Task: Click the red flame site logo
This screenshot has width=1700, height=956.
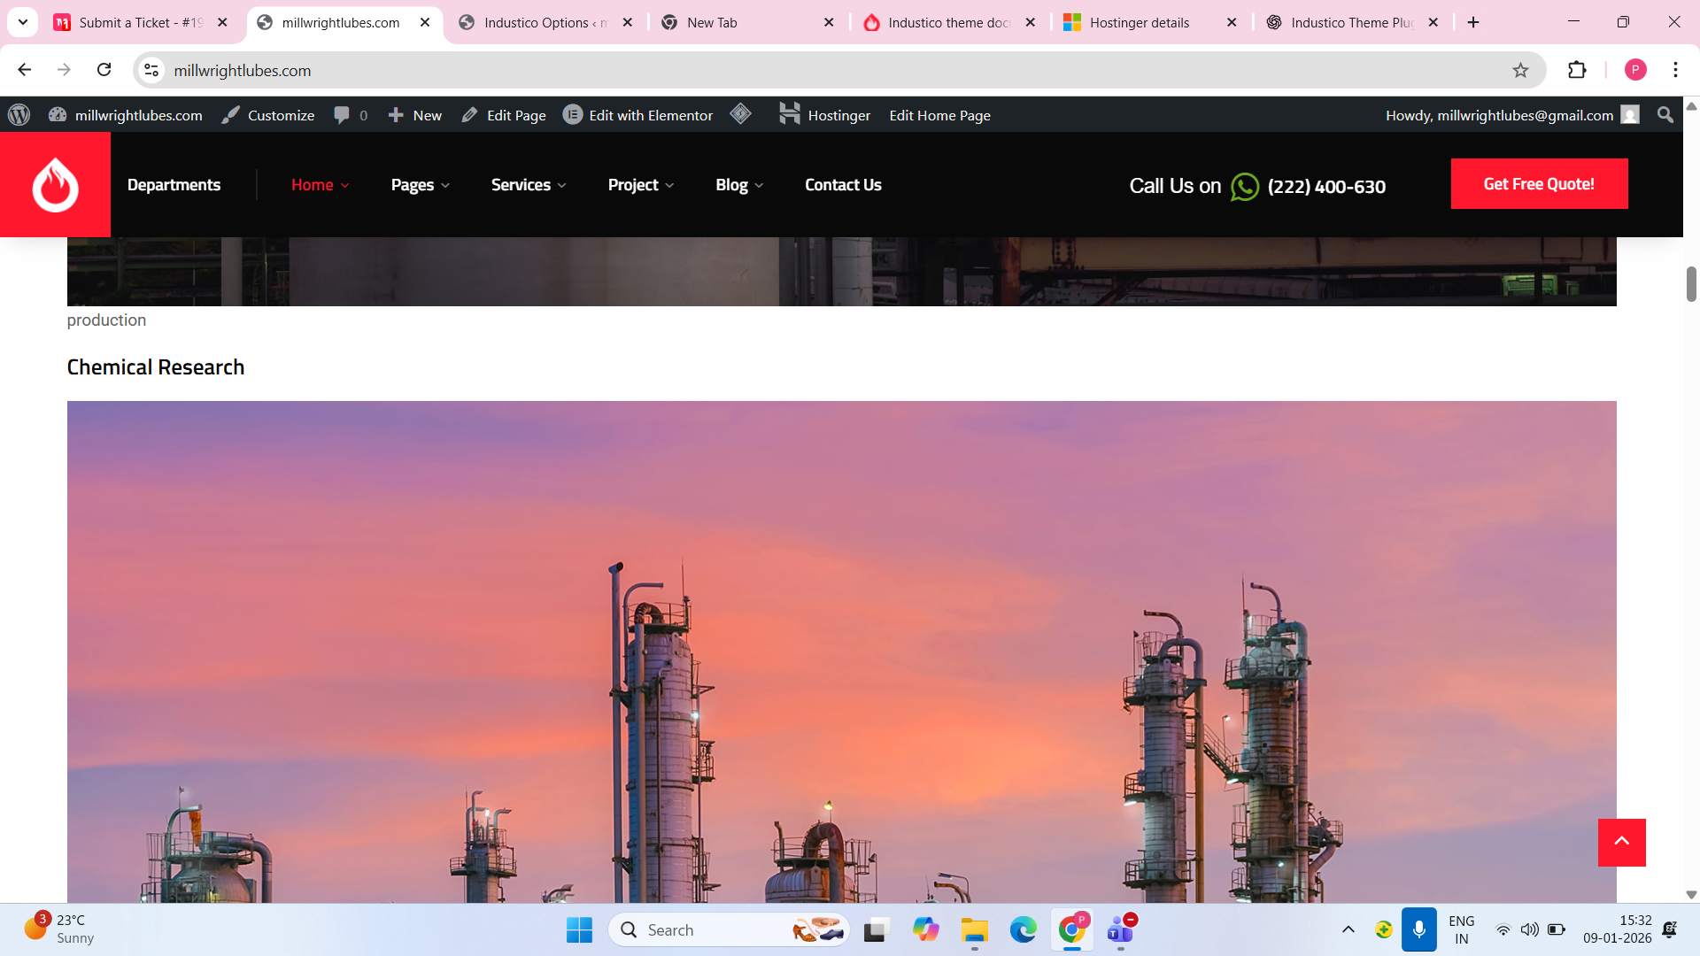Action: (x=55, y=184)
